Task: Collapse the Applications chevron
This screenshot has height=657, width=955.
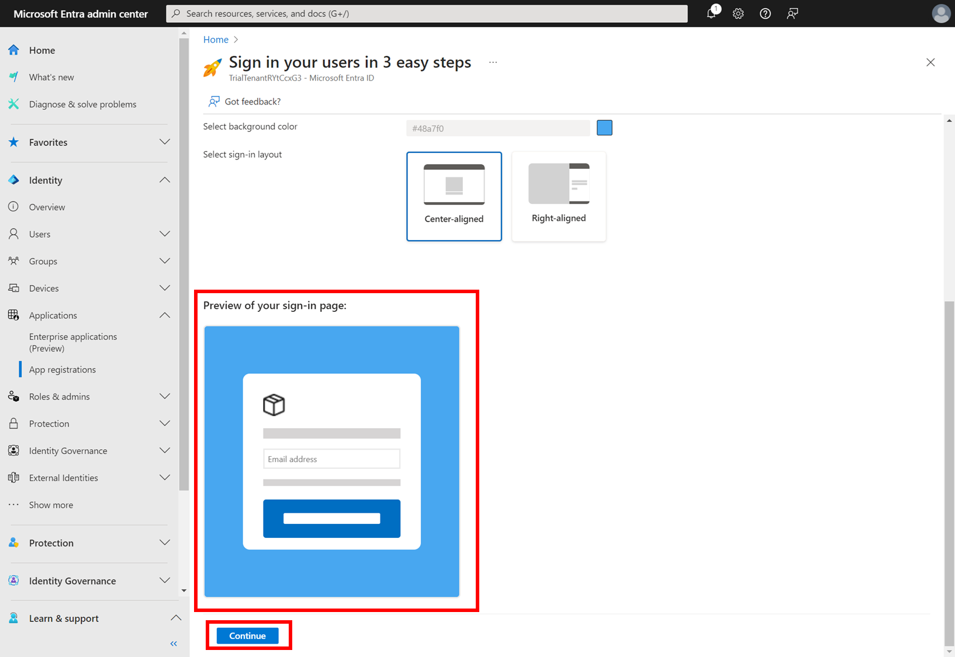Action: click(x=165, y=315)
